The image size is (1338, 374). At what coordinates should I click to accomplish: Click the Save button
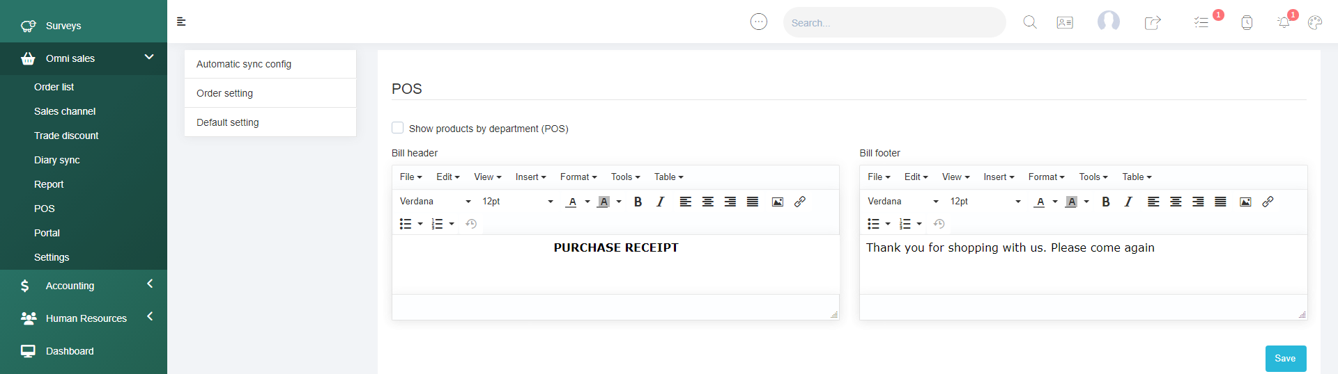tap(1285, 359)
